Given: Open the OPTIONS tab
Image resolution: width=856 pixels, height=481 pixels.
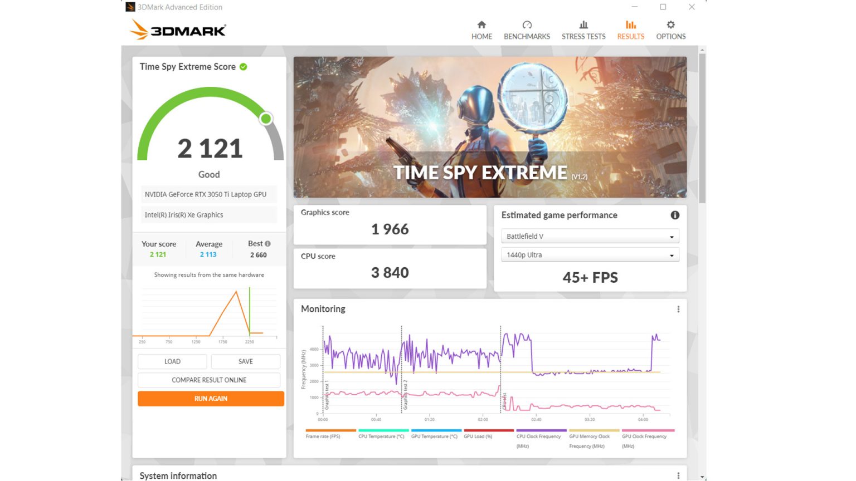Looking at the screenshot, I should pos(670,30).
